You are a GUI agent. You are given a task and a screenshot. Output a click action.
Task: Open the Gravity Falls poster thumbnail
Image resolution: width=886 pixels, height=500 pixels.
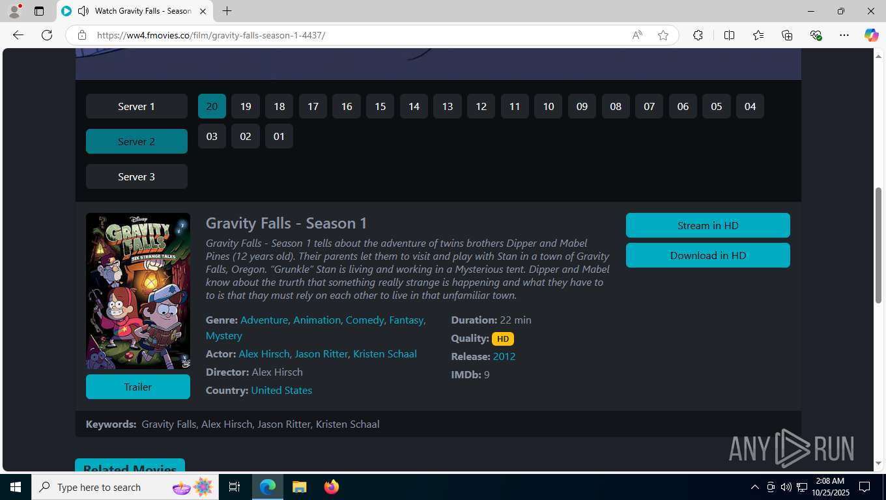click(138, 291)
